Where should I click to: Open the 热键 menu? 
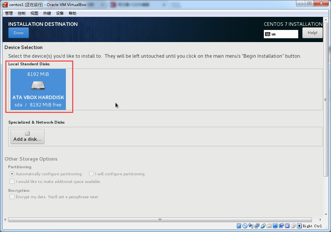coord(47,13)
